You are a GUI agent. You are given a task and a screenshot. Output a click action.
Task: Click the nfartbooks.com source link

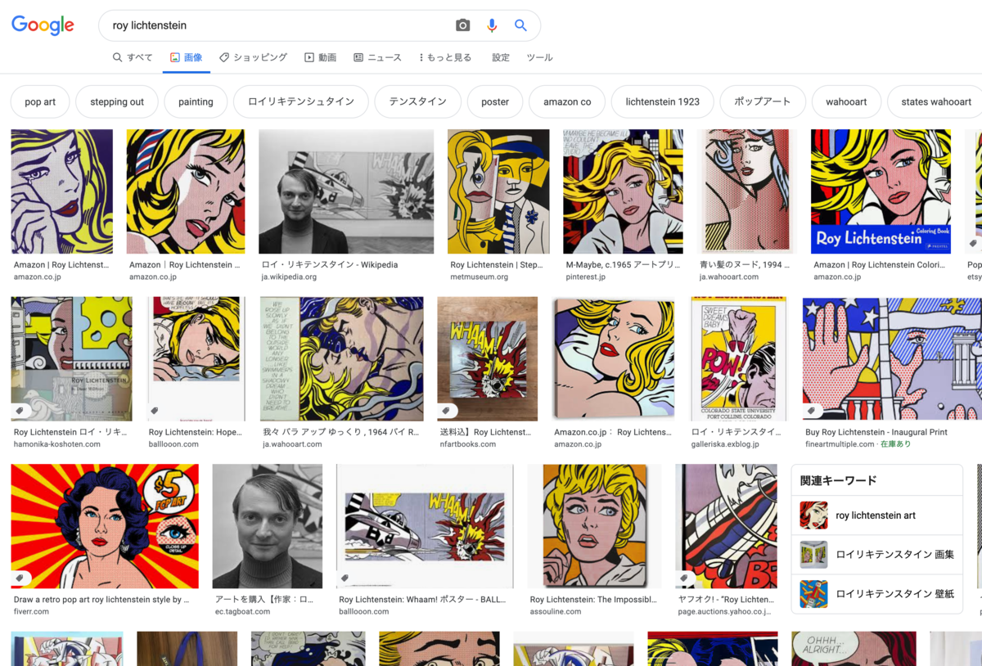click(468, 444)
